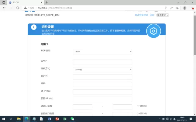Screen dimensions: 196x122
Task: Click the browser back navigation arrow
Action: [4, 8]
